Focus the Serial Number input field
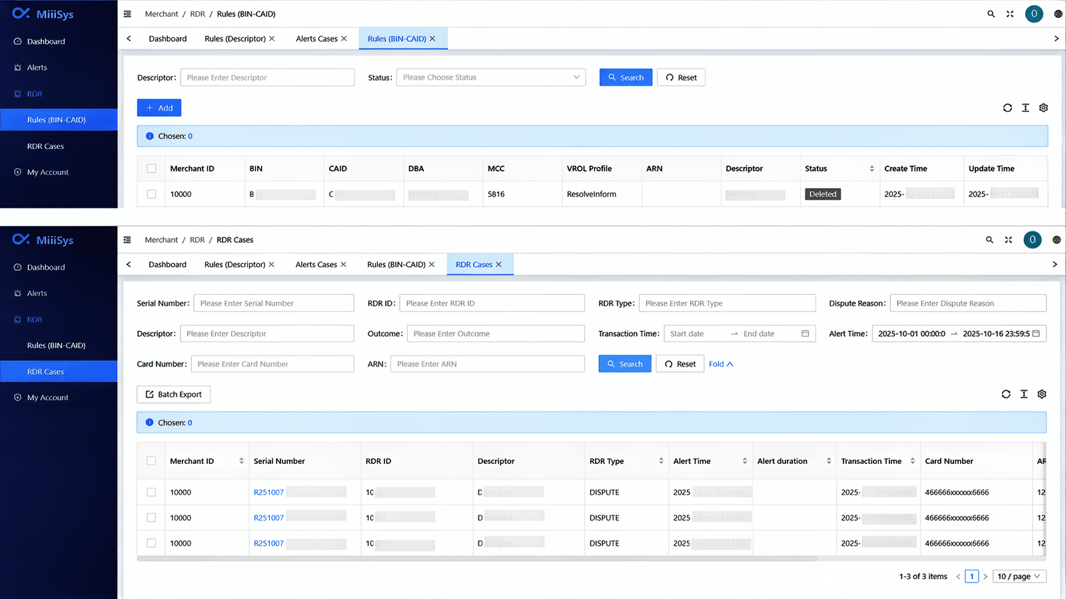 pyautogui.click(x=274, y=303)
